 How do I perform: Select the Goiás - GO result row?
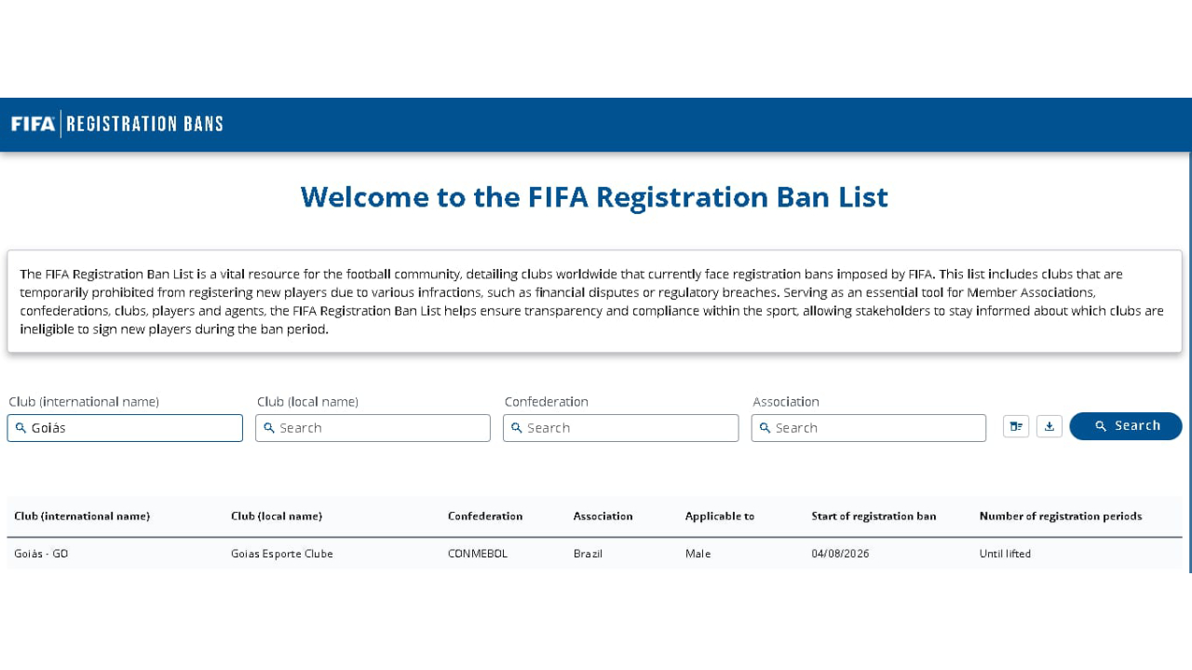tap(594, 554)
